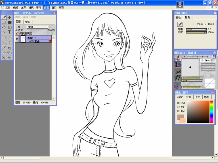Choose the water drop blur tool

(x=177, y=85)
